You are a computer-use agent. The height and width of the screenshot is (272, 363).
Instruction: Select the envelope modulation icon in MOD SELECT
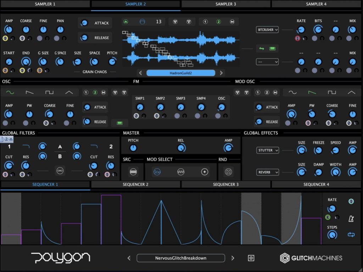157,172
